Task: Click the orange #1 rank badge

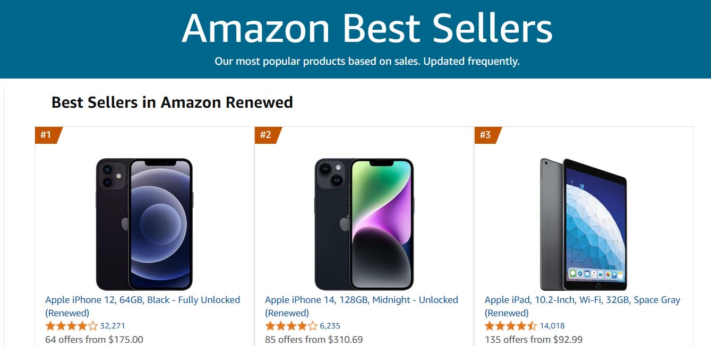Action: click(47, 135)
